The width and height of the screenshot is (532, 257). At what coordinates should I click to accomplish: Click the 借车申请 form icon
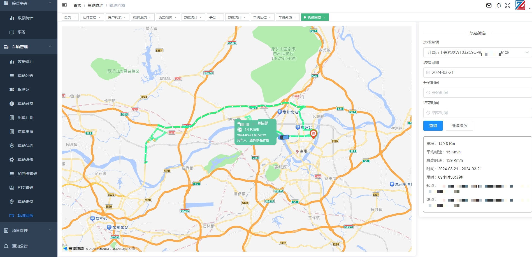[12, 132]
